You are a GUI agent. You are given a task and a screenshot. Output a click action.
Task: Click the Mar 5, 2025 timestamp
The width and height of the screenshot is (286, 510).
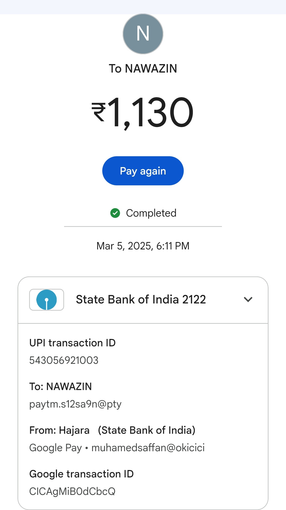coord(143,246)
